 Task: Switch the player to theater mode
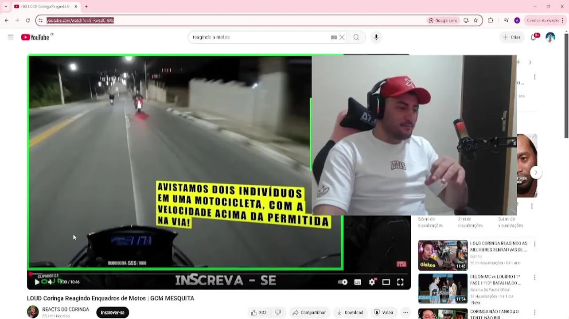(386, 282)
